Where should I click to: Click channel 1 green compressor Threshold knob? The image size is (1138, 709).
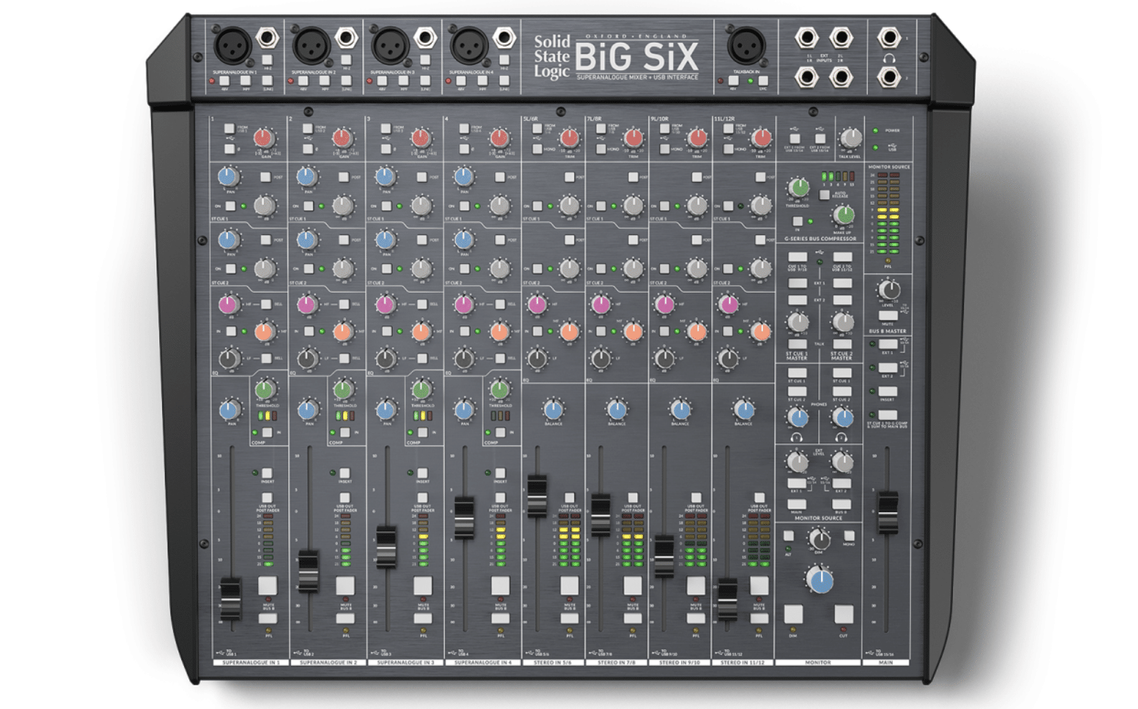[265, 390]
